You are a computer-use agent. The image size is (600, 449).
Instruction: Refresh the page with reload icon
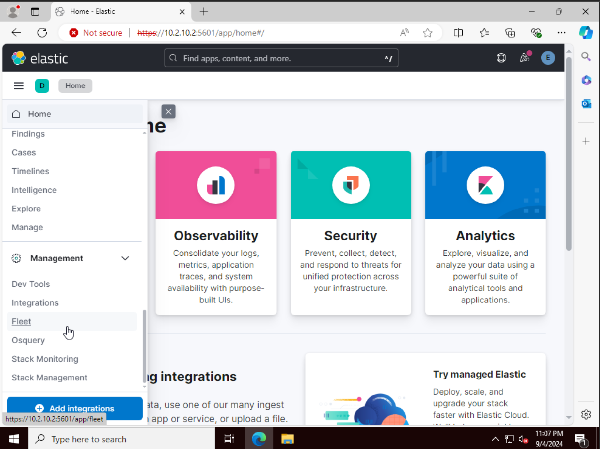click(x=42, y=33)
